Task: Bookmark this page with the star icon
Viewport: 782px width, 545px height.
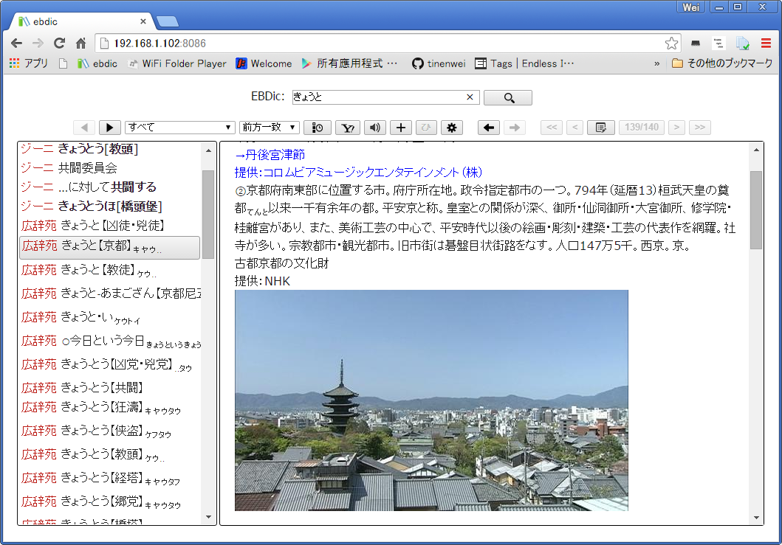Action: pyautogui.click(x=670, y=43)
